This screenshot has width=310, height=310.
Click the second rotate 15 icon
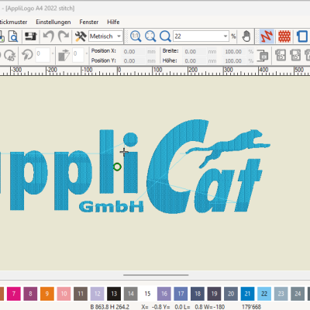click(x=295, y=55)
